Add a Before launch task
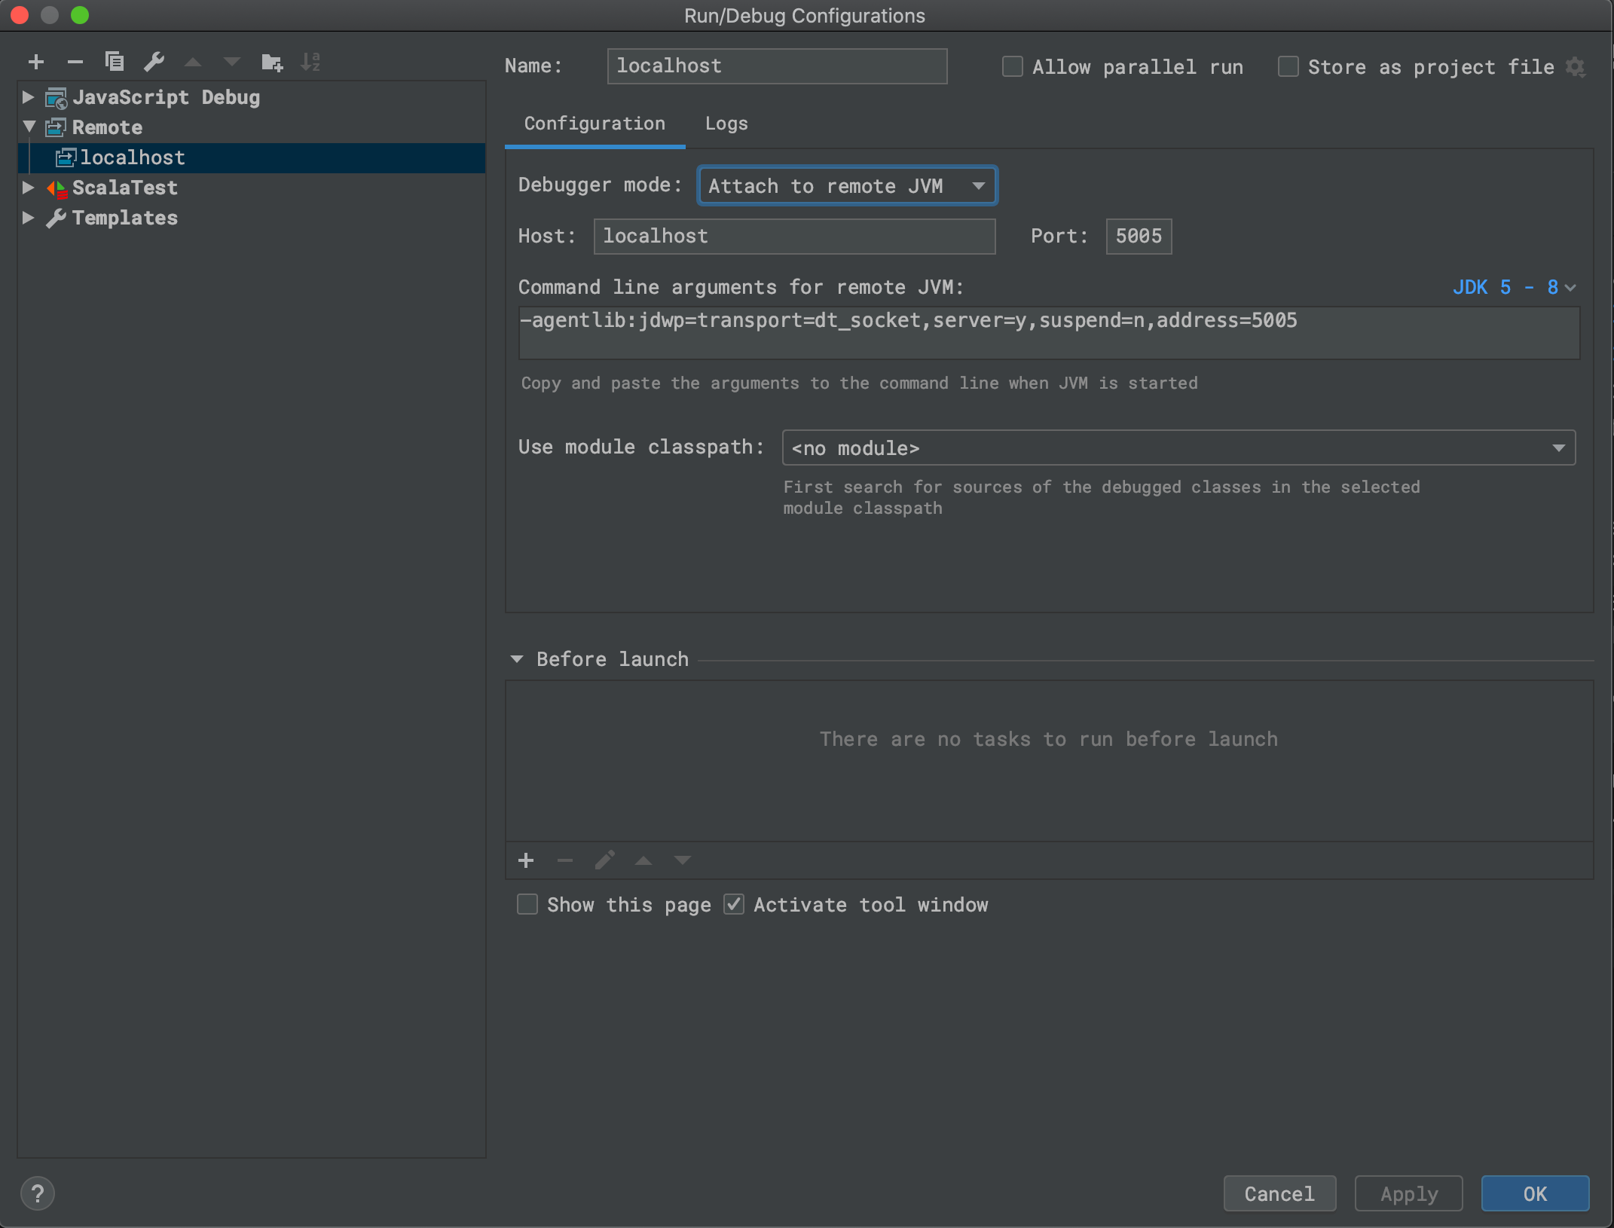The image size is (1614, 1228). click(x=526, y=860)
